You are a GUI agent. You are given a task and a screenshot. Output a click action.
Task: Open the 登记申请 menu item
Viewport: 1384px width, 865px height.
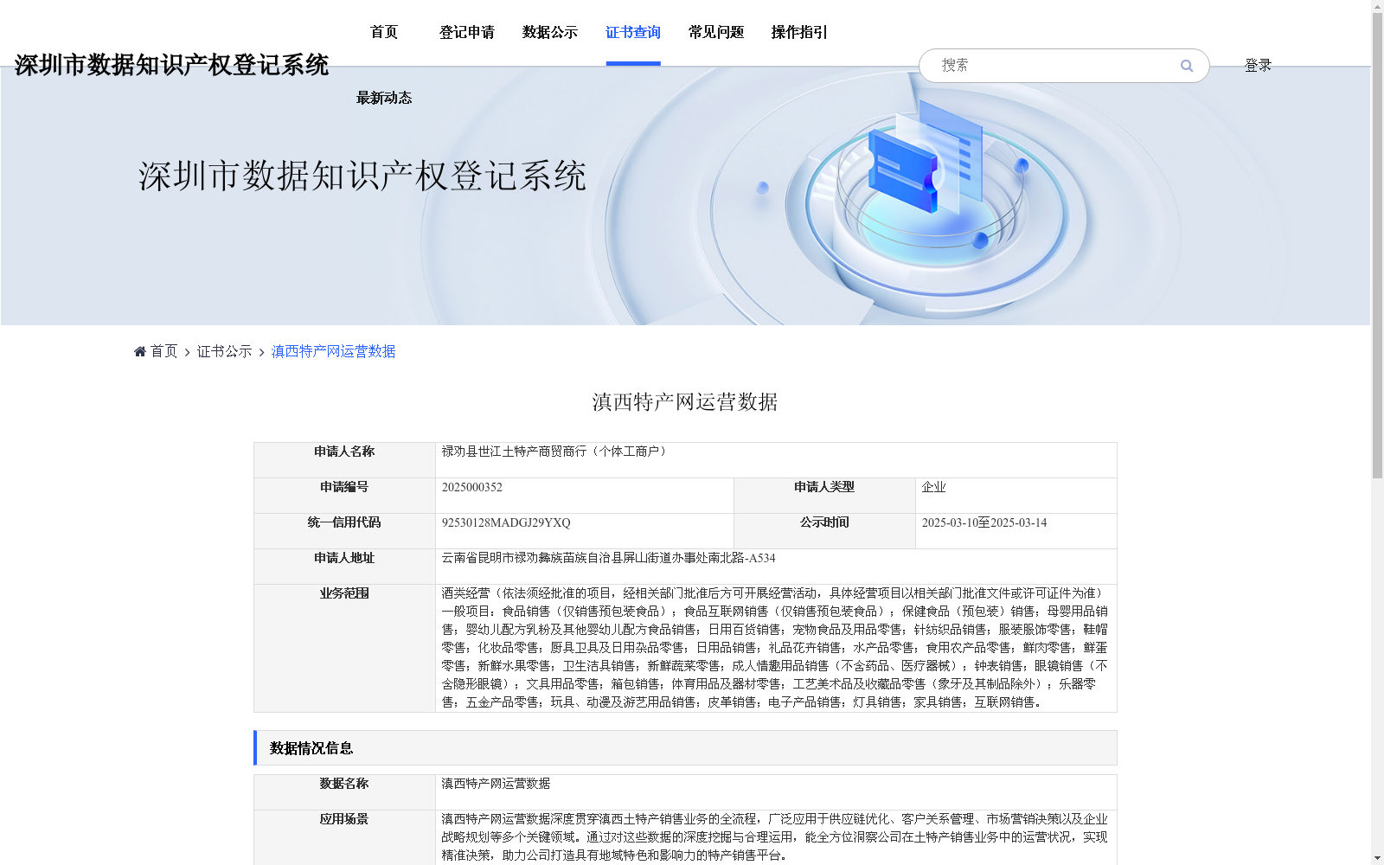(467, 32)
